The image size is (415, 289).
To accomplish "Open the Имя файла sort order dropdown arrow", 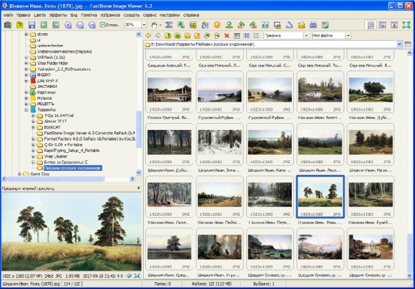I will click(x=349, y=35).
